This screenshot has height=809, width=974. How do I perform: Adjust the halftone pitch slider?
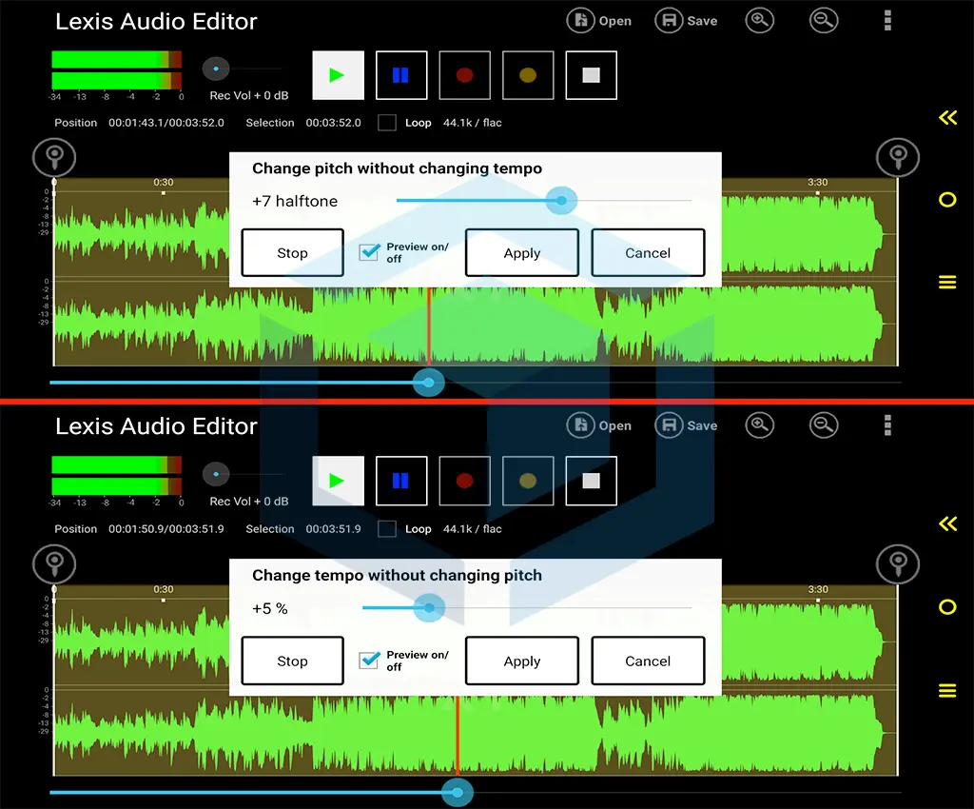tap(561, 201)
